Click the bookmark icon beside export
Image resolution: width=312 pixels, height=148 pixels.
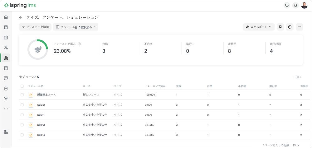(280, 27)
